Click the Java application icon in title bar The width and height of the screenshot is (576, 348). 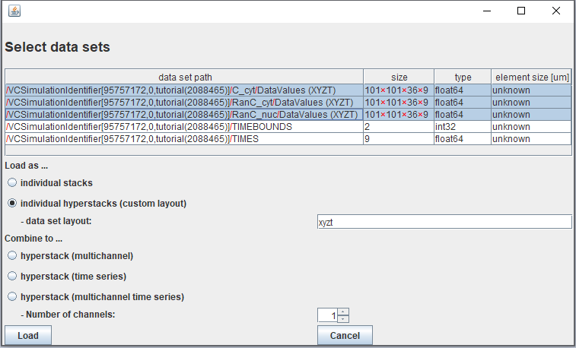14,11
